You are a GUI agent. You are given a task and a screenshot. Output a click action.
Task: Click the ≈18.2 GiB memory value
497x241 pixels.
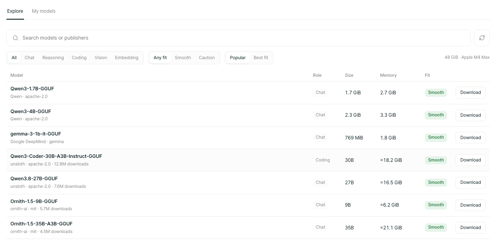coord(391,160)
